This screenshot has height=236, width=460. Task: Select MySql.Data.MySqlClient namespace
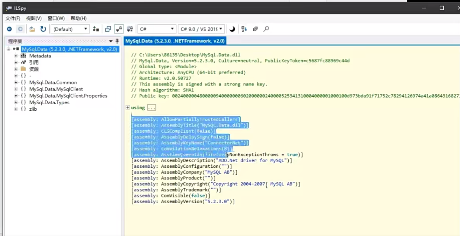pyautogui.click(x=56, y=89)
